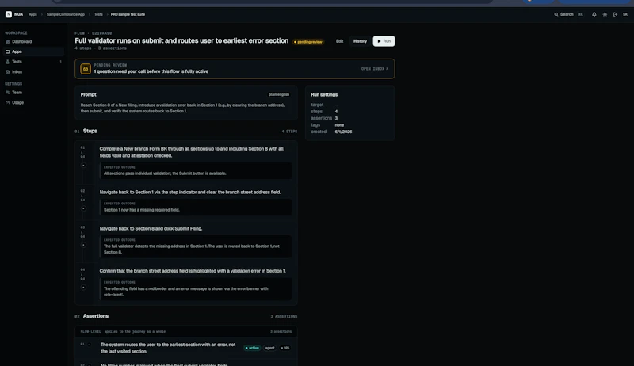Select step 'Complete a New branch Form BR'

click(191, 152)
